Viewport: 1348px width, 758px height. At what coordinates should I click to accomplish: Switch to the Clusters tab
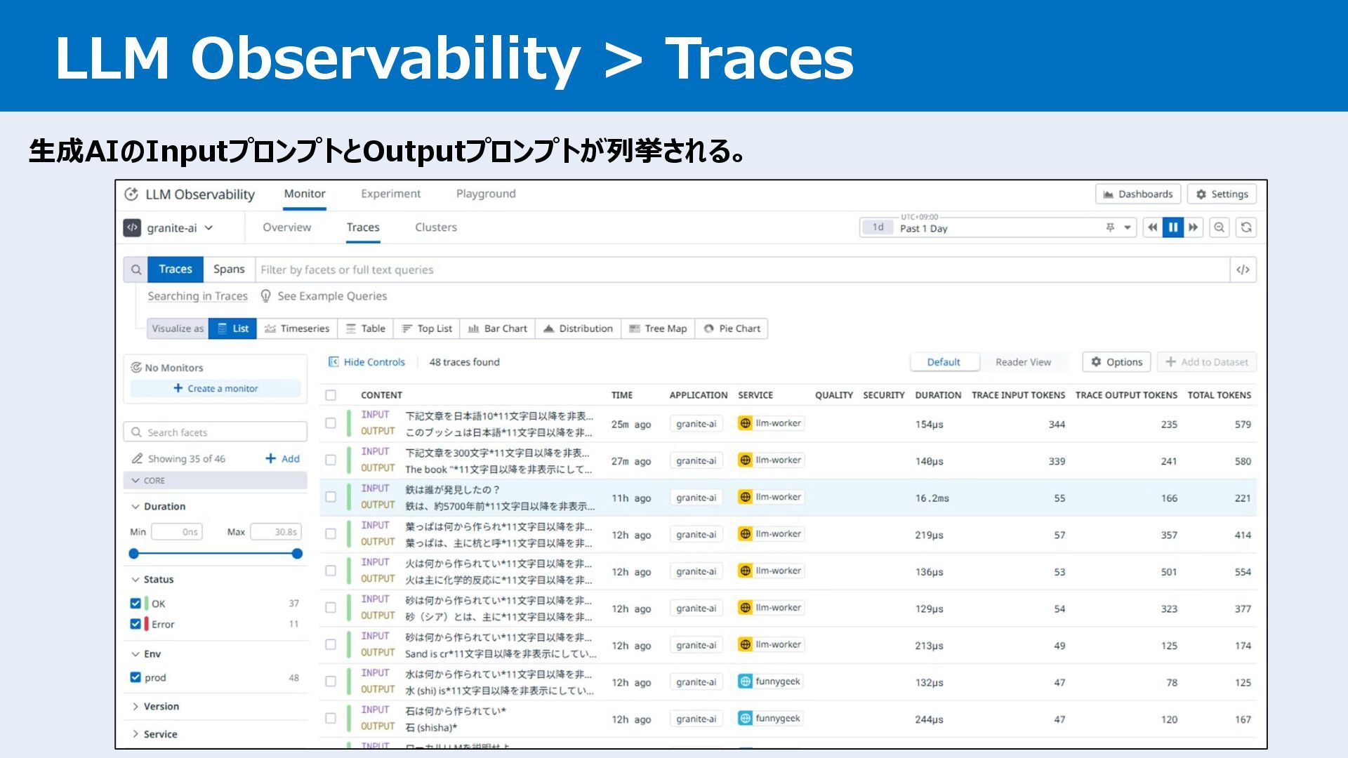click(x=435, y=227)
